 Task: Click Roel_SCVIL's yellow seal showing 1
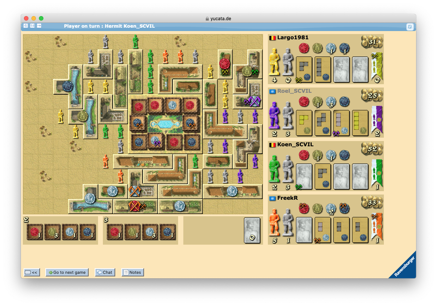point(317,102)
